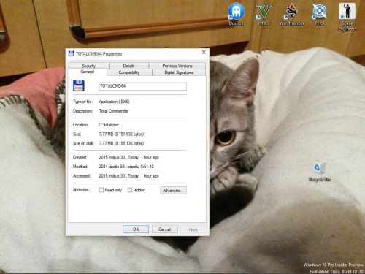
Task: Open Advanced attributes dialog
Action: (173, 190)
